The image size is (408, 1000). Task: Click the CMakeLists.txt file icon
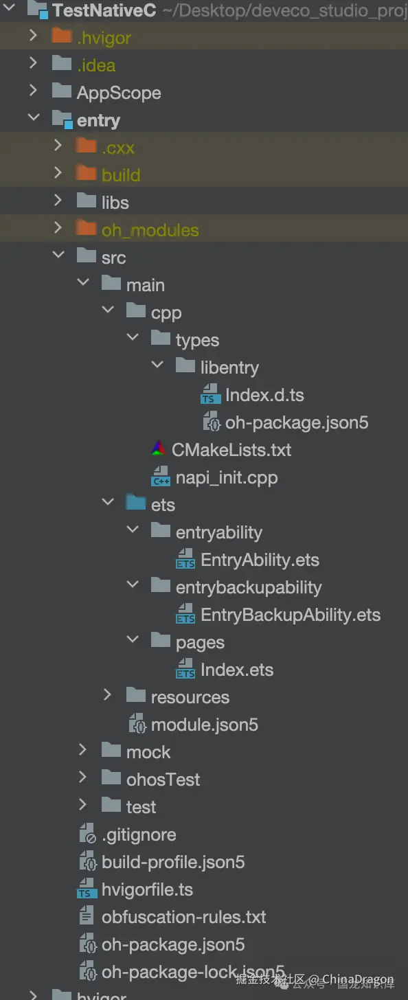pyautogui.click(x=159, y=449)
